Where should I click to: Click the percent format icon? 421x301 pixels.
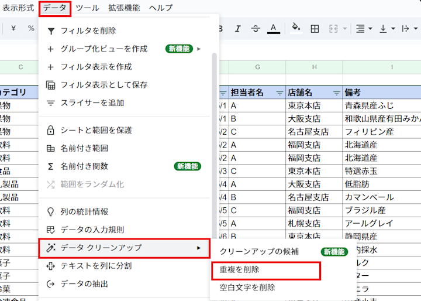tap(31, 29)
